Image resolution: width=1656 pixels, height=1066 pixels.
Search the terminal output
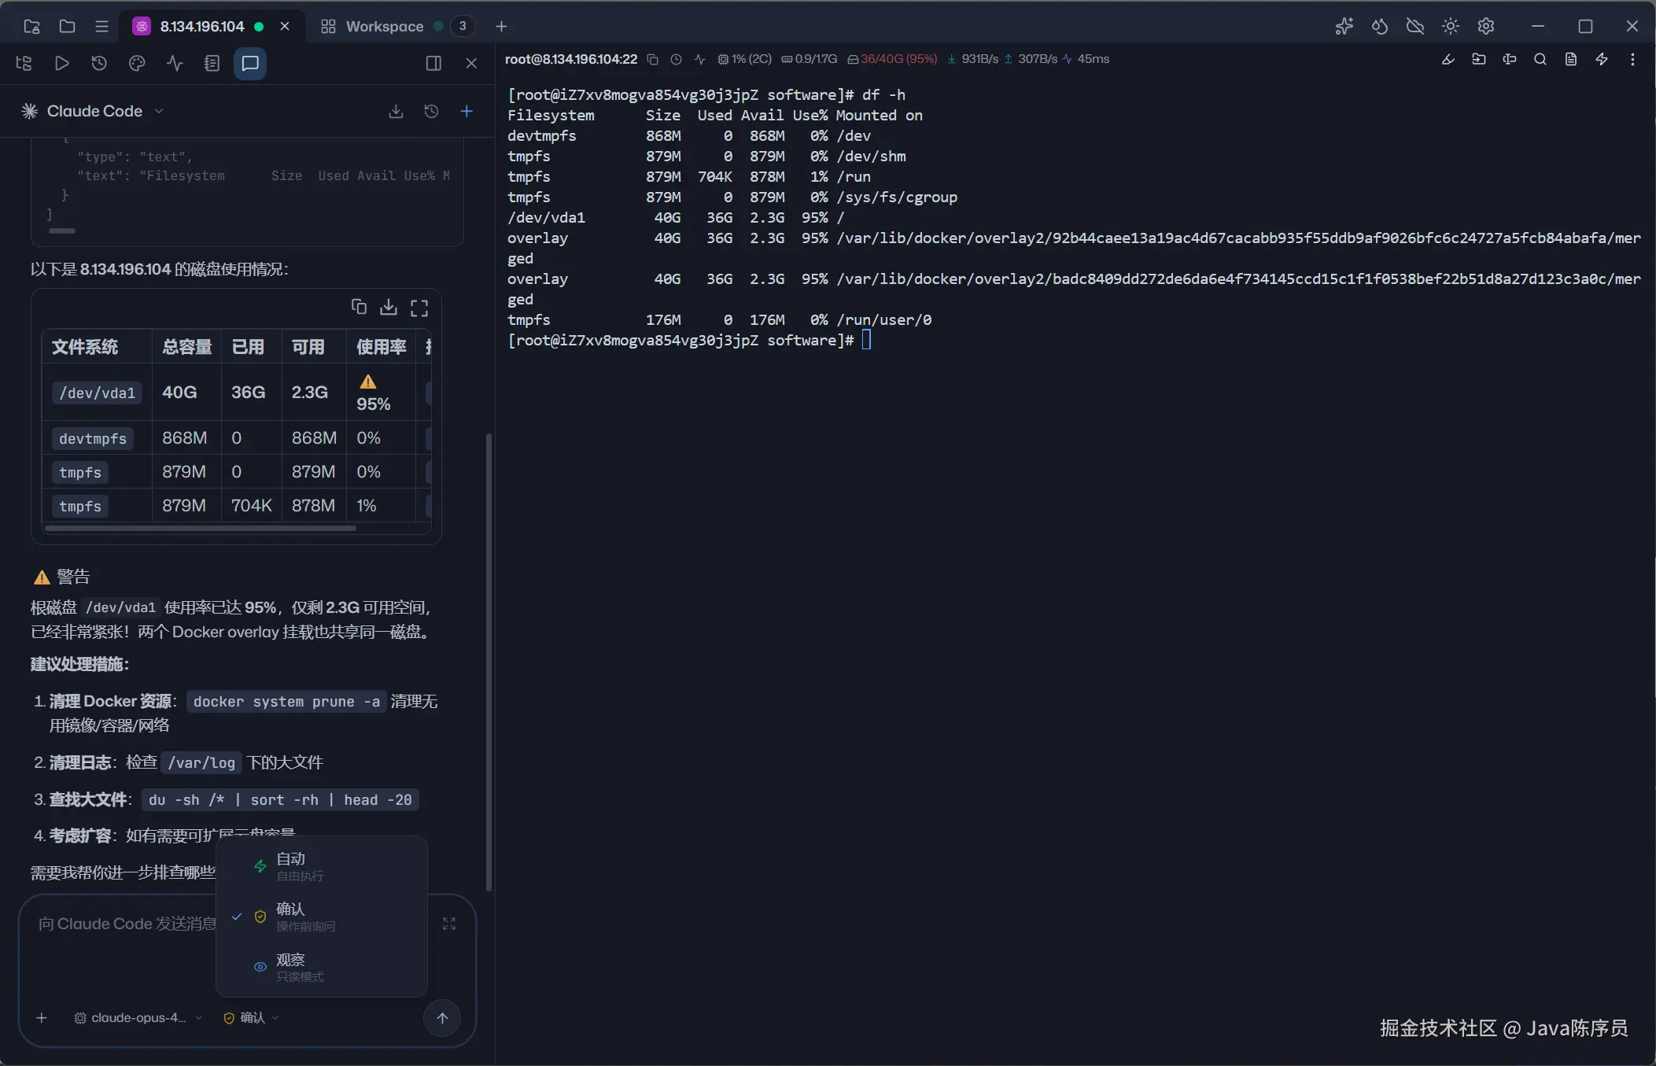1540,59
